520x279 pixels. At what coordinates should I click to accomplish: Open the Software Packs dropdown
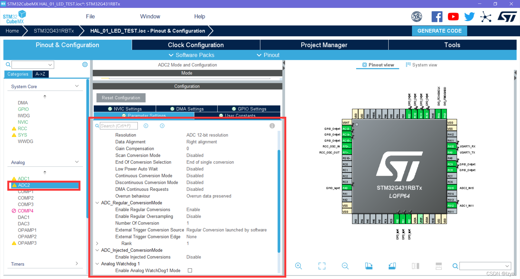coord(191,55)
